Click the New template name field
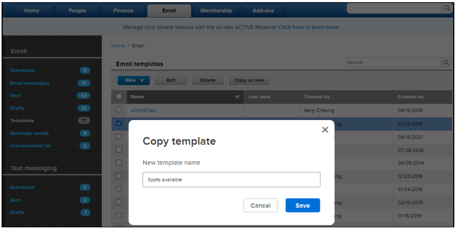Screen dimensions: 457x230 [x=231, y=179]
